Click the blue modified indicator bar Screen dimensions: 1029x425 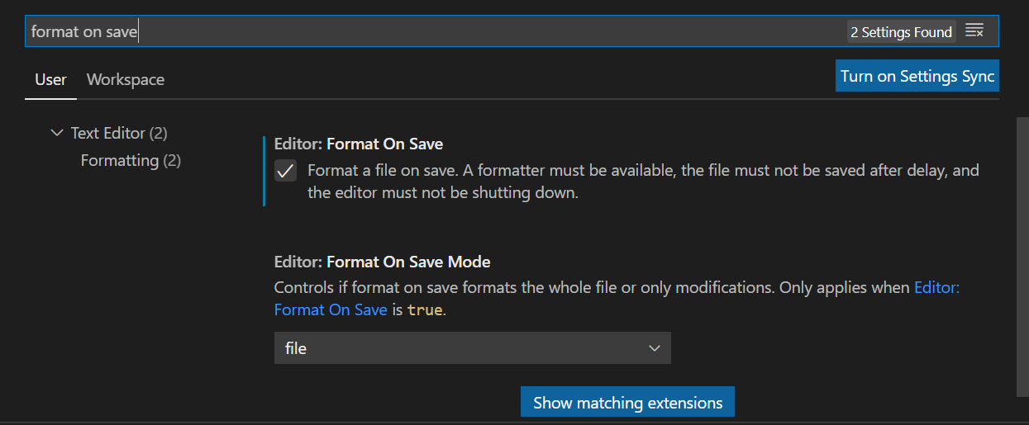coord(264,171)
